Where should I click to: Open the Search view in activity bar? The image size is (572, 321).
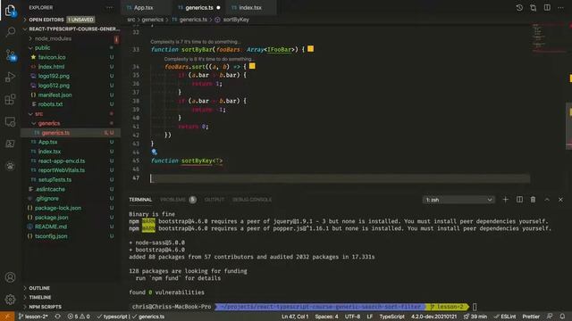[10, 32]
